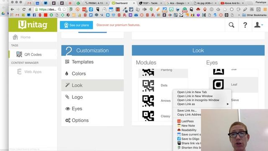Select Templates customization option
This screenshot has height=151, width=268.
coord(93,62)
